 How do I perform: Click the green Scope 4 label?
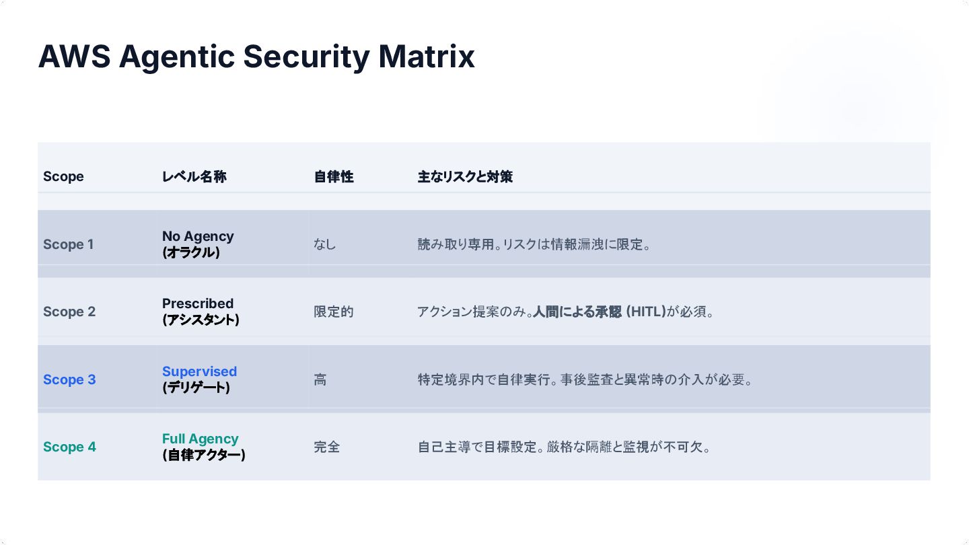[69, 447]
